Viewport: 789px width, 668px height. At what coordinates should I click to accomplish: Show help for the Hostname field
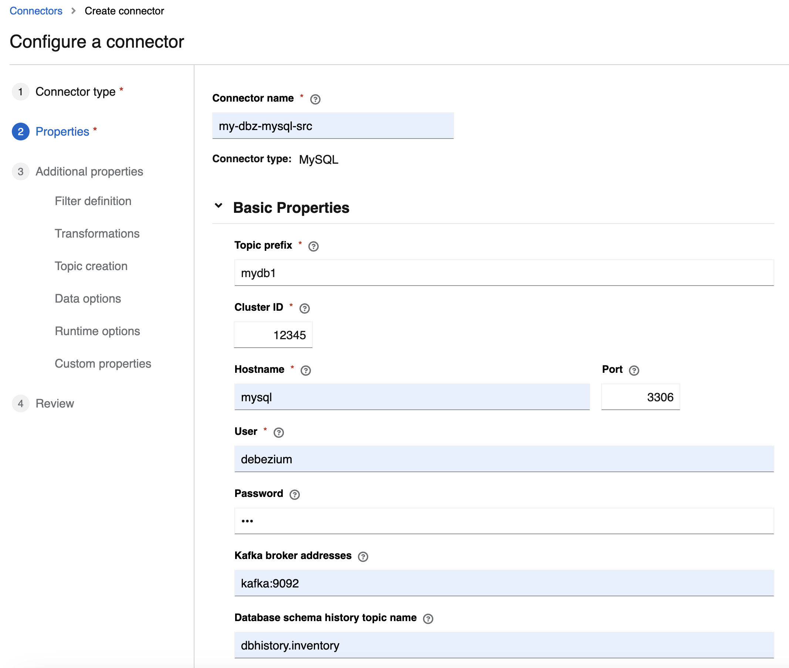(305, 370)
